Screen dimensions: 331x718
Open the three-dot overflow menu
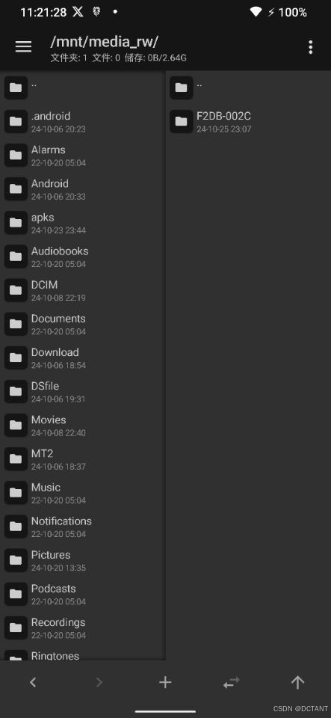click(x=310, y=46)
